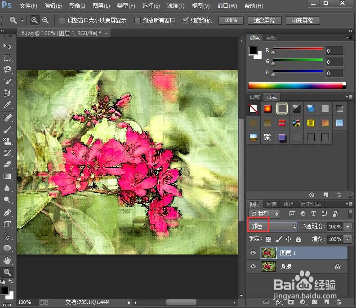Select the Pen tool
Screen dimensions: 356x308
[7, 213]
